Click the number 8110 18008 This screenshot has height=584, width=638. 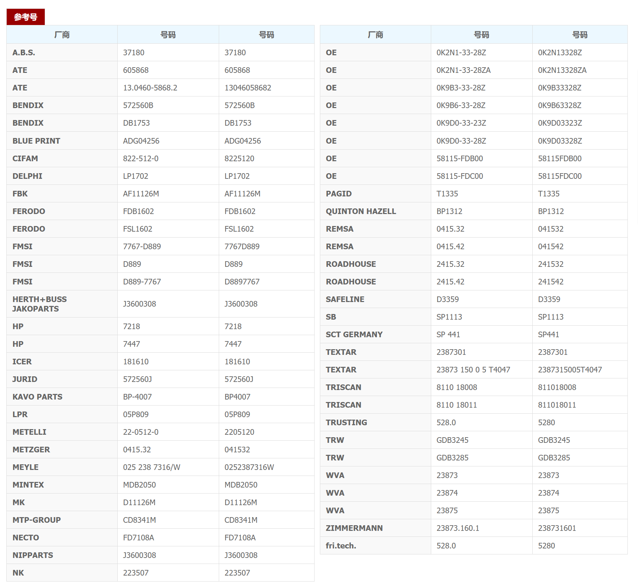coord(457,387)
